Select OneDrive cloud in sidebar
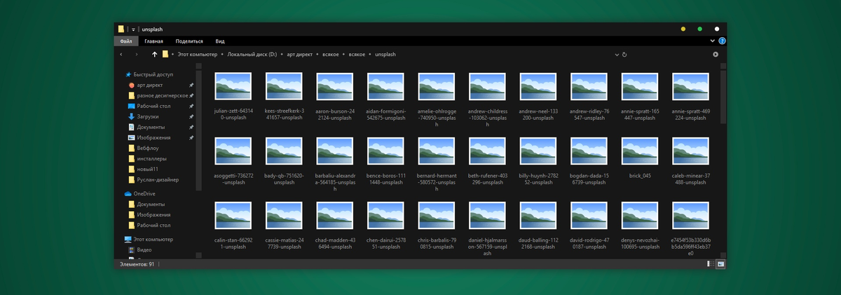This screenshot has height=295, width=841. [139, 193]
